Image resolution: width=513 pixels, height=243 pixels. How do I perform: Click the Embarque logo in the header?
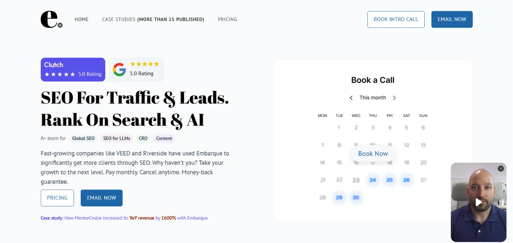[51, 19]
